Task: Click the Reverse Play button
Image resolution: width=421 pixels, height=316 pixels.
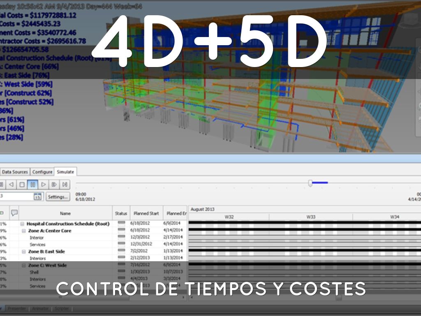Action: point(12,185)
